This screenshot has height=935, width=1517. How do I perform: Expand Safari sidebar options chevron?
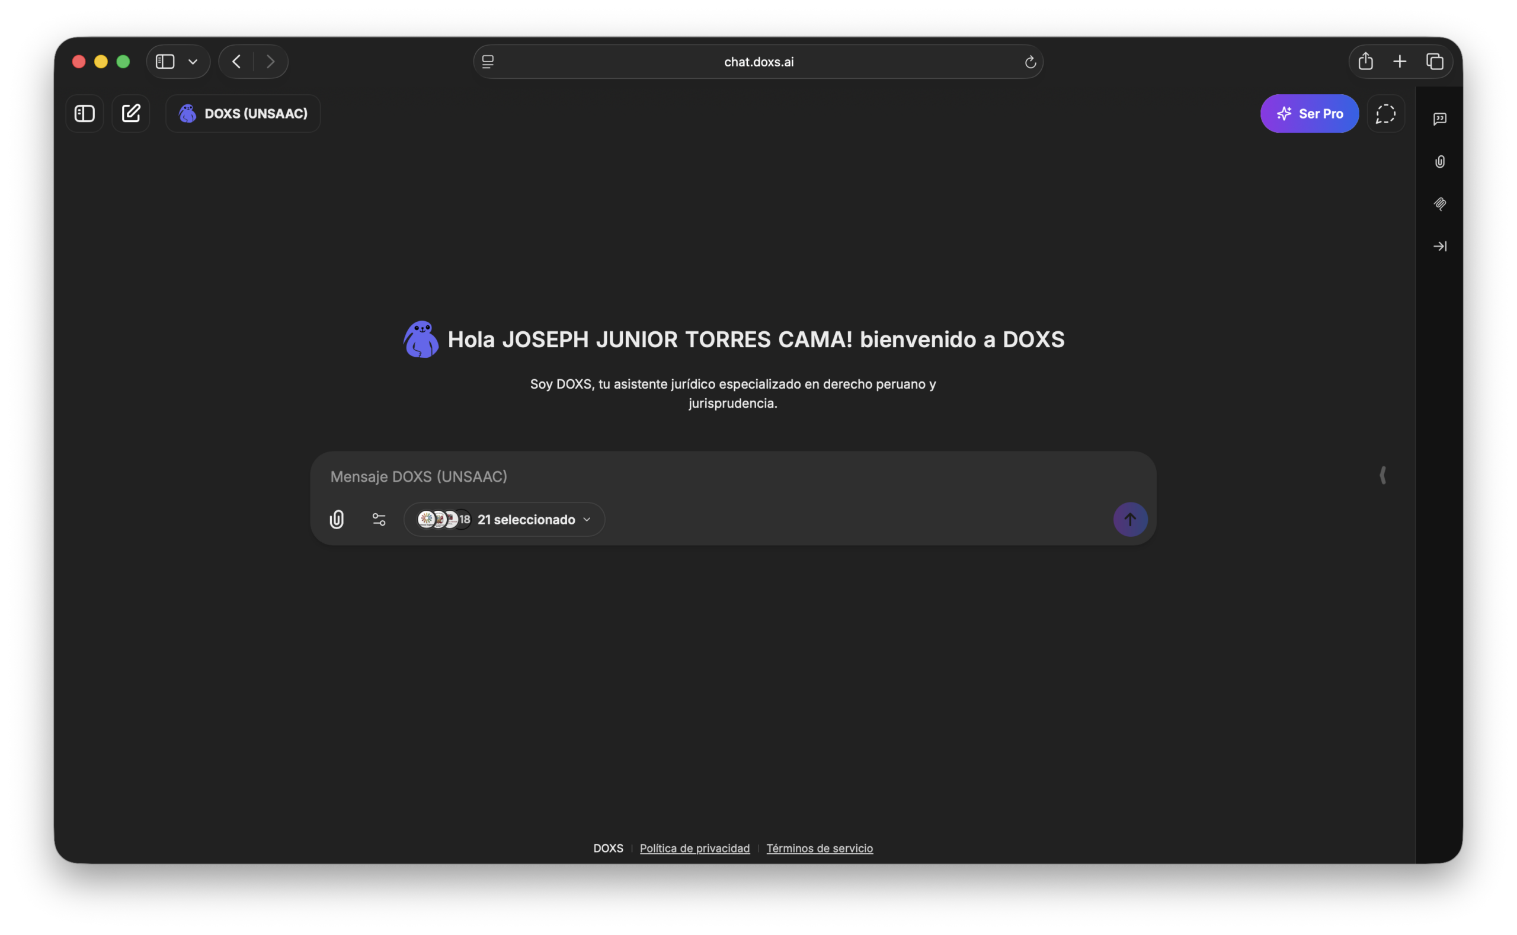(x=193, y=62)
